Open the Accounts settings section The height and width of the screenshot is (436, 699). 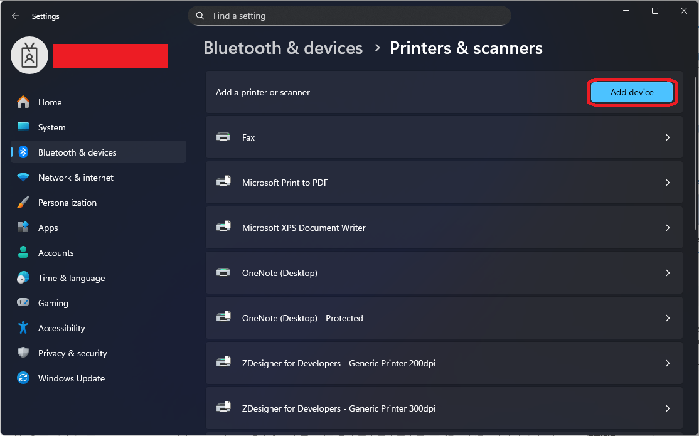56,253
